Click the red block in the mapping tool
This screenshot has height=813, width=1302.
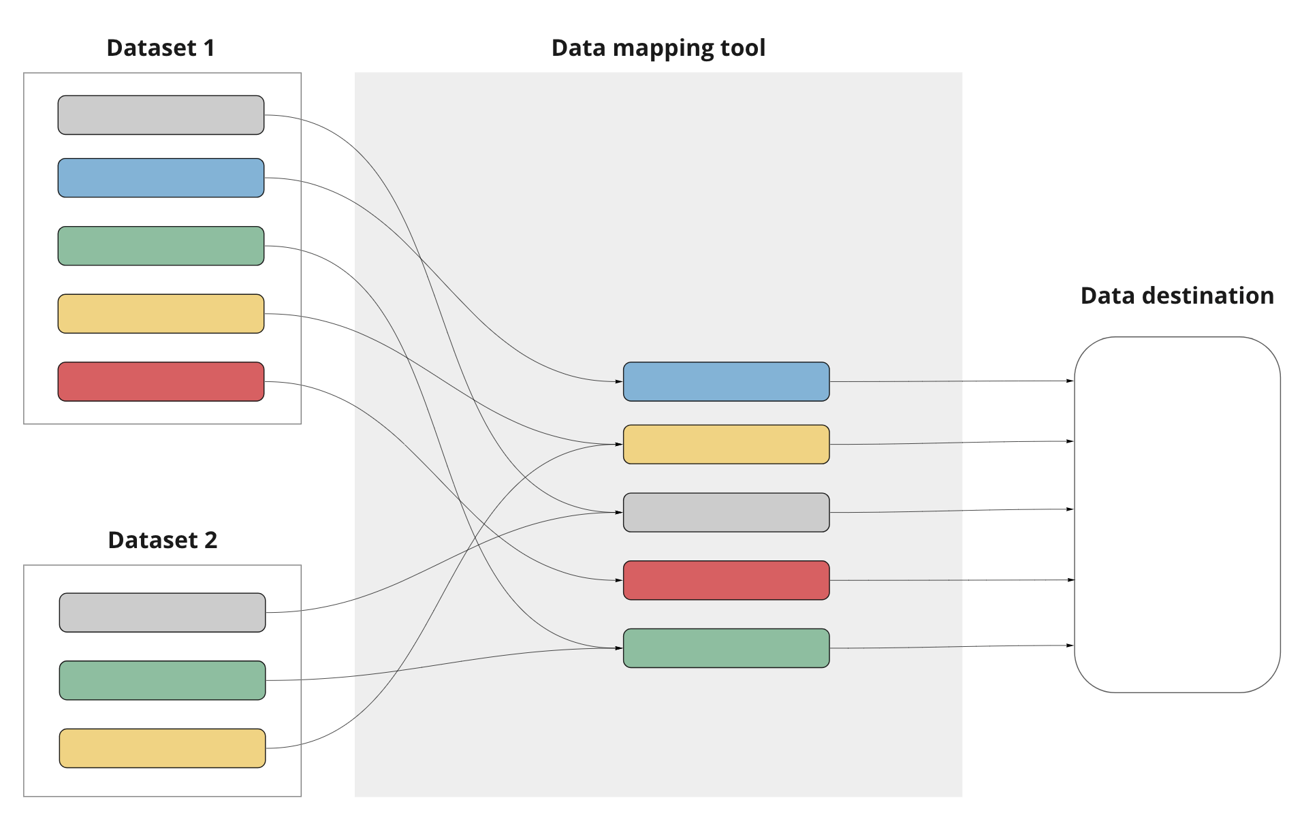(x=725, y=581)
